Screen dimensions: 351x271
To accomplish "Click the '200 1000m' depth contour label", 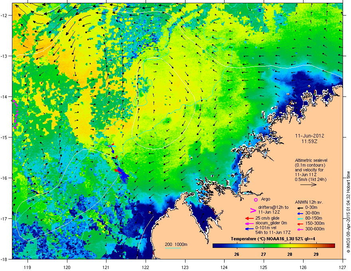I will tap(176, 244).
